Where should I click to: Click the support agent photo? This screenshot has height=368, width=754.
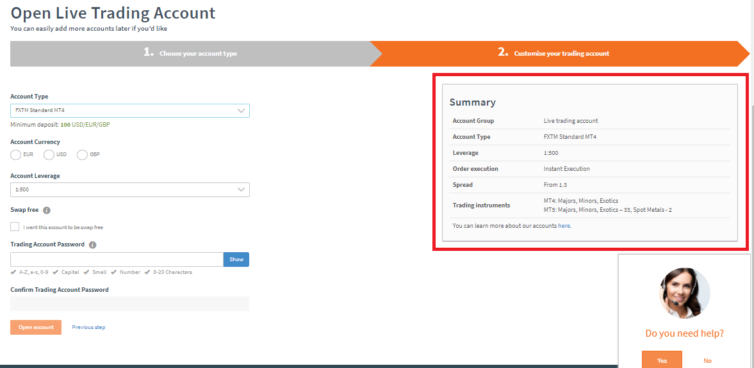(x=685, y=293)
